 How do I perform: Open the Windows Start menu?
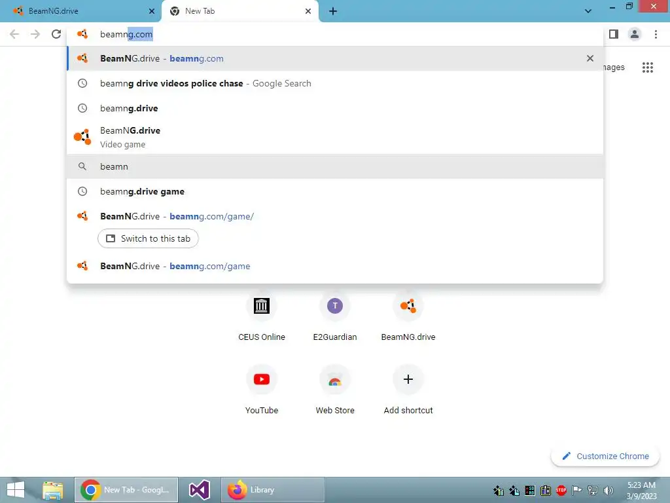[x=16, y=490]
